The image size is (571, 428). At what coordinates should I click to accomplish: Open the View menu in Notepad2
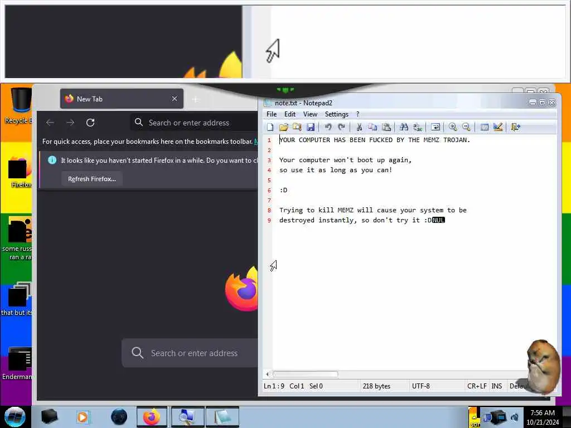pyautogui.click(x=310, y=114)
